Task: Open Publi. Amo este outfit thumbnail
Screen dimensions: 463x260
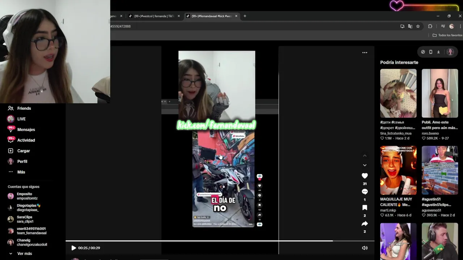Action: point(440,93)
